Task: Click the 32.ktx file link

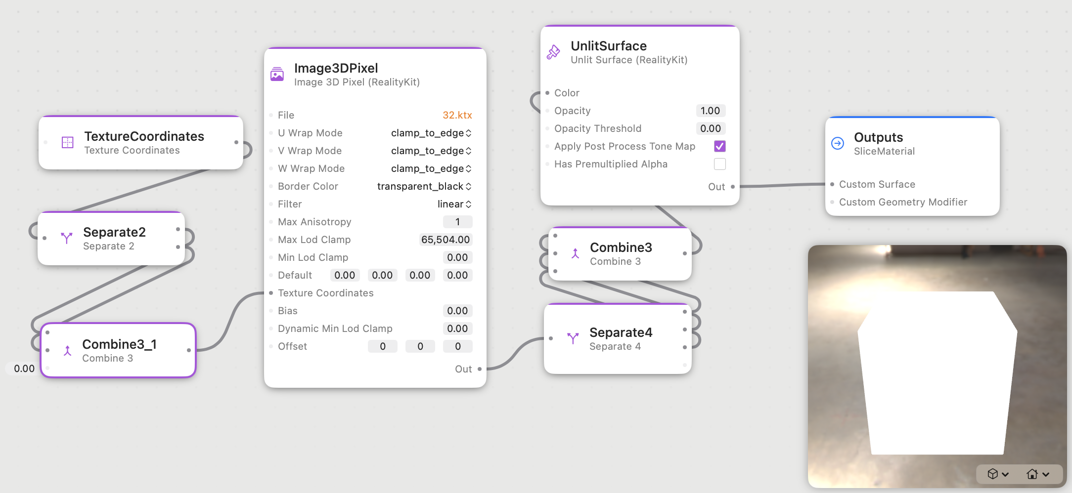Action: [x=457, y=115]
